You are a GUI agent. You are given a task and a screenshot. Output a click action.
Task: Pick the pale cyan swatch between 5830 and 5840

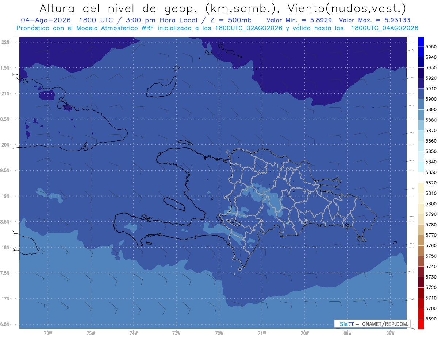[421, 167]
